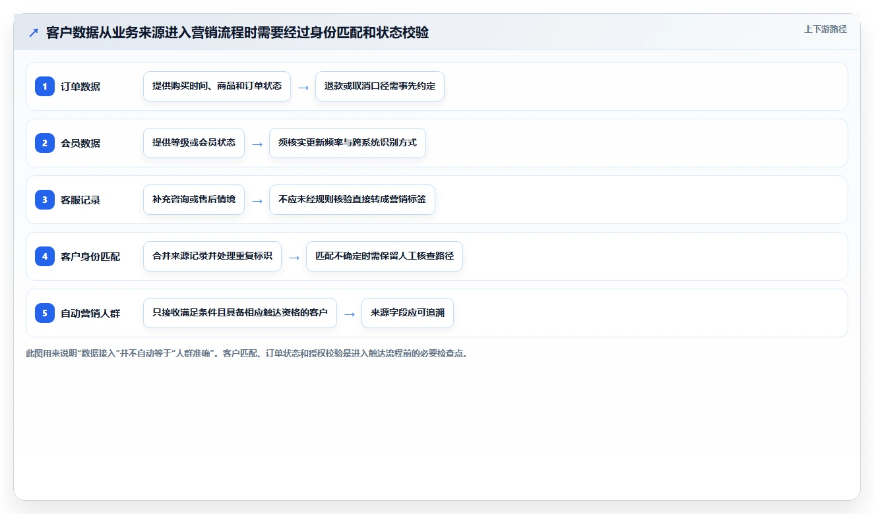
Task: Select the number 2 badge for 会员数据
Action: pos(45,143)
